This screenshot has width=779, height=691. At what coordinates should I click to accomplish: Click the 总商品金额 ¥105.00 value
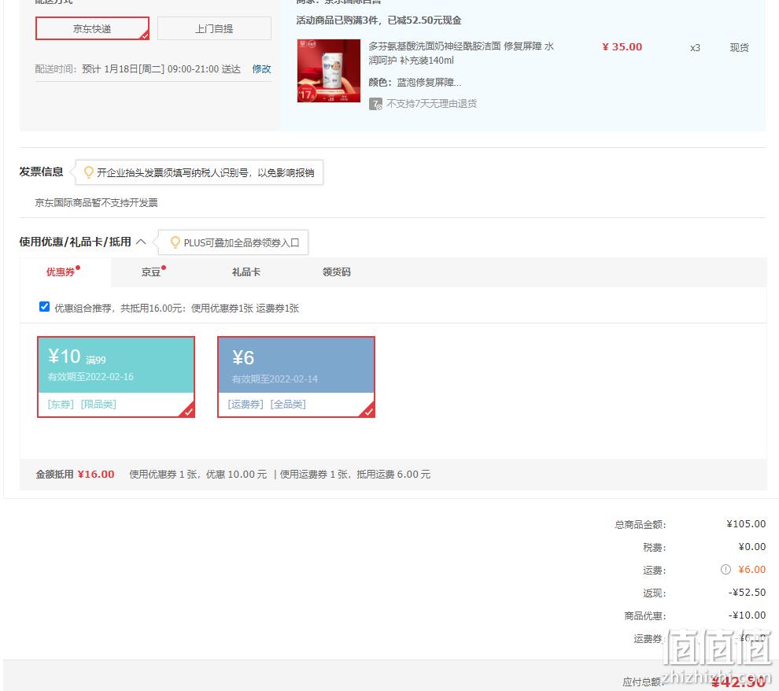(746, 524)
